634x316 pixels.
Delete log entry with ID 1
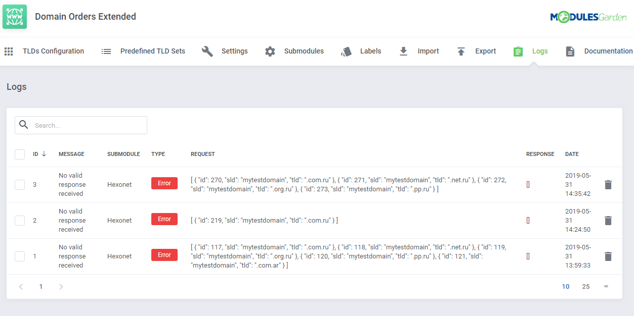[608, 256]
